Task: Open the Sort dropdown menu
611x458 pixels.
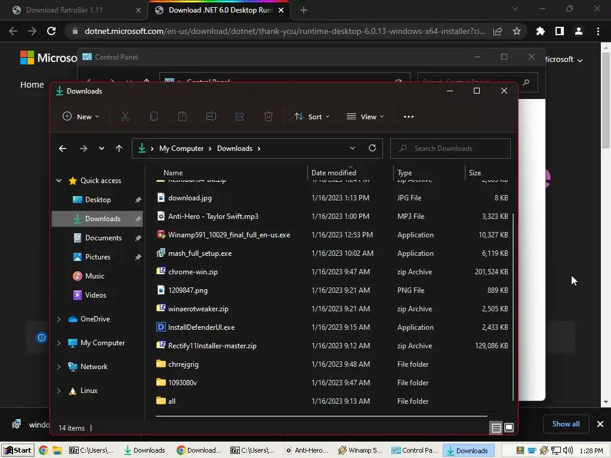Action: click(311, 116)
